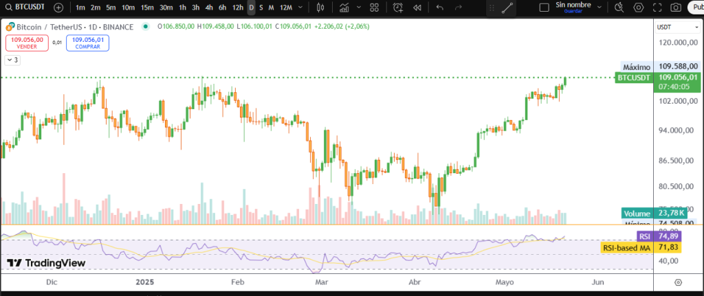Switch to the 4h timeframe

(209, 7)
